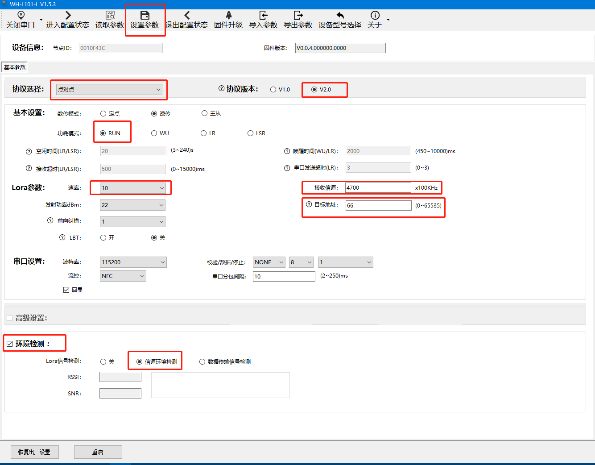Click the 进入配置状态 toolbar icon
This screenshot has width=595, height=465.
click(68, 16)
